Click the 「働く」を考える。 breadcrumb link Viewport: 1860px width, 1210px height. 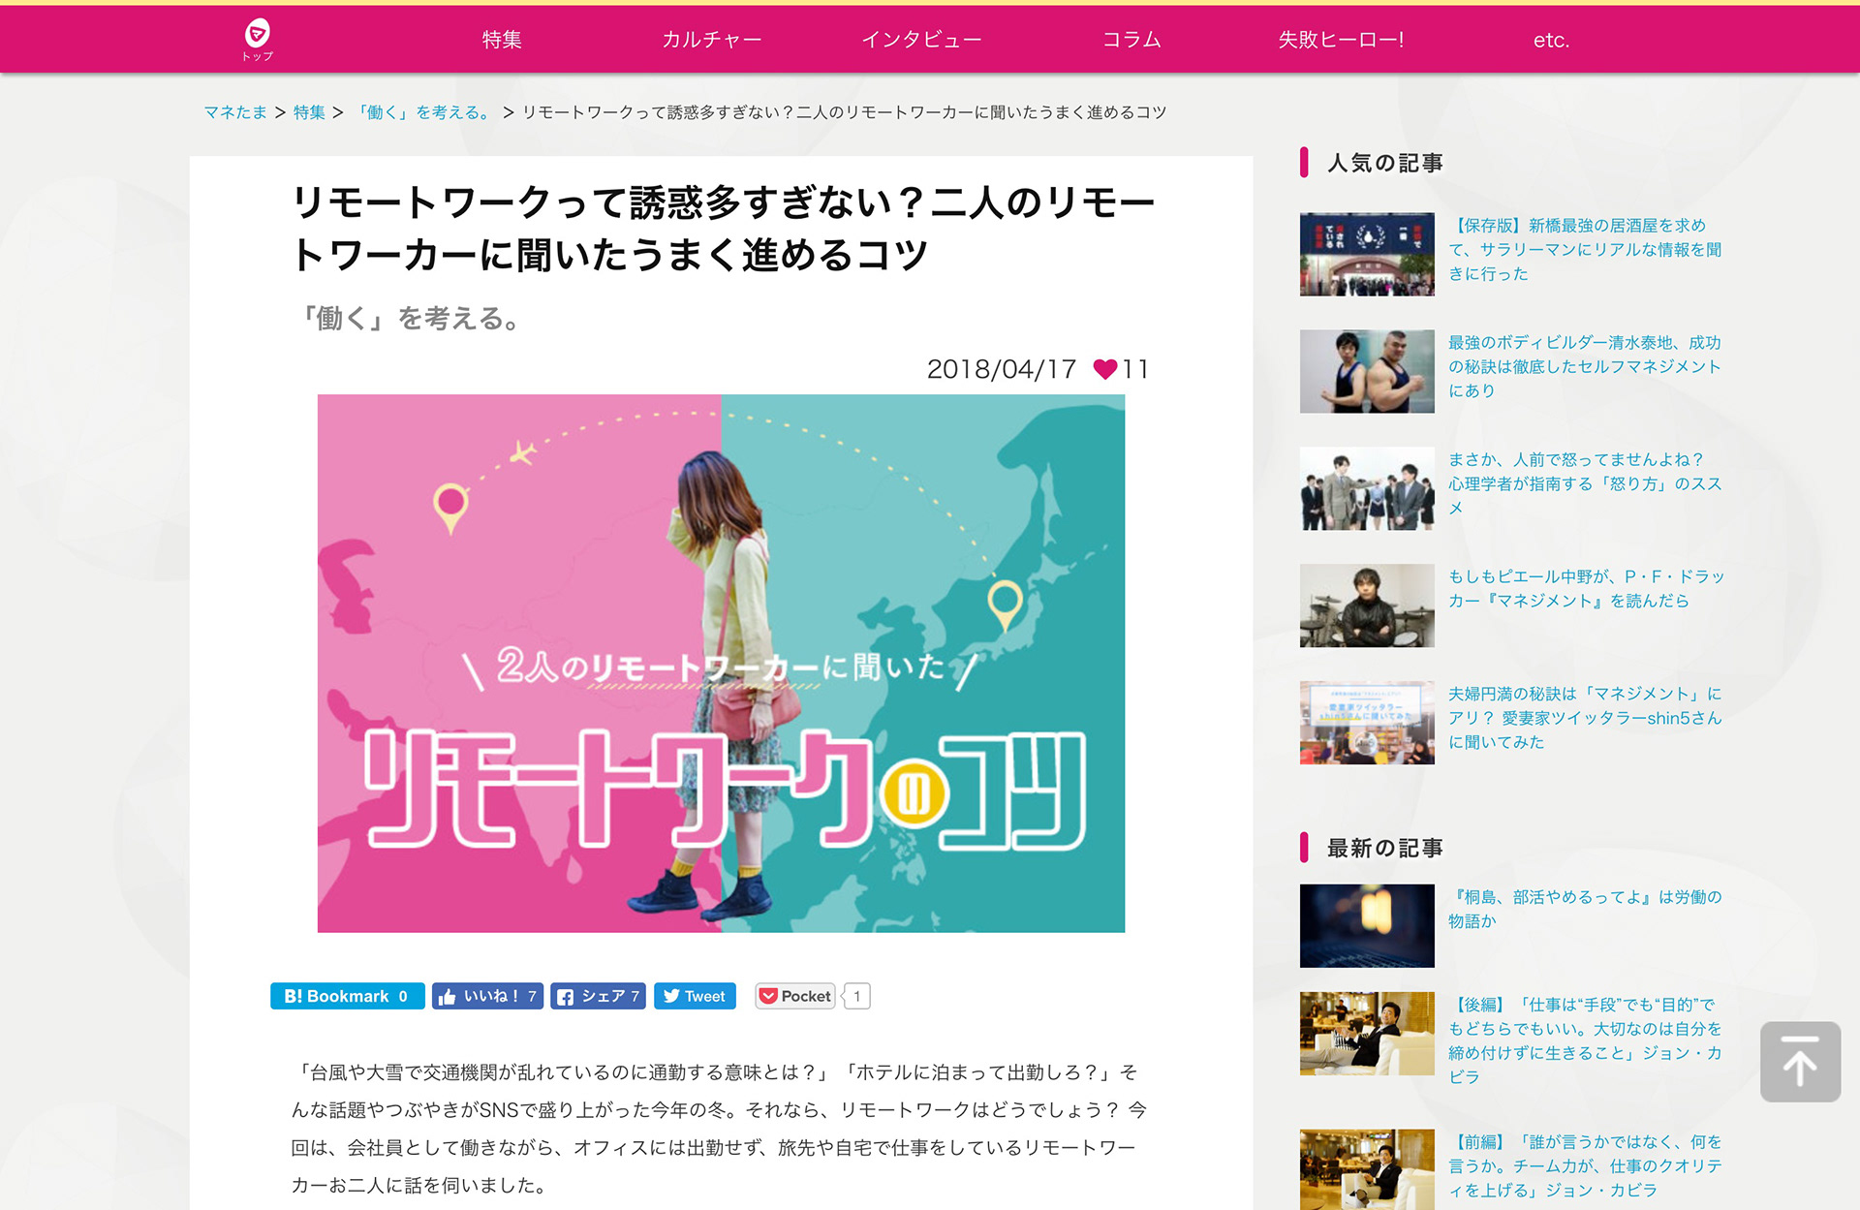tap(424, 112)
